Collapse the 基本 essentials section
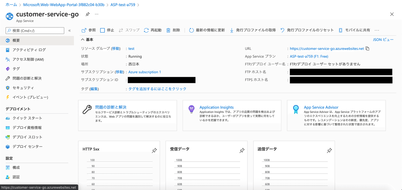 pos(87,39)
